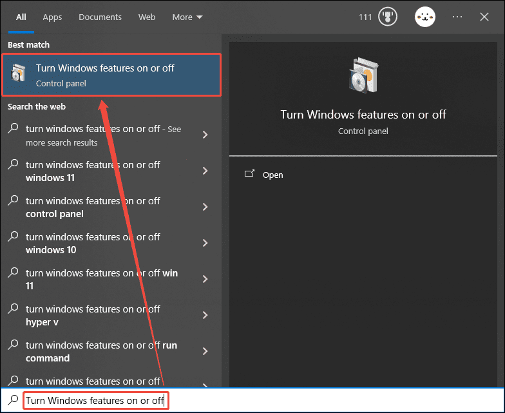Open the three-dots options menu
The image size is (505, 413).
[457, 17]
